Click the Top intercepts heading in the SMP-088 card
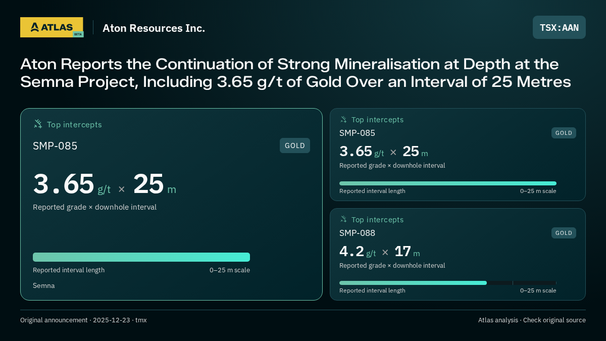This screenshot has width=606, height=341. pyautogui.click(x=377, y=219)
